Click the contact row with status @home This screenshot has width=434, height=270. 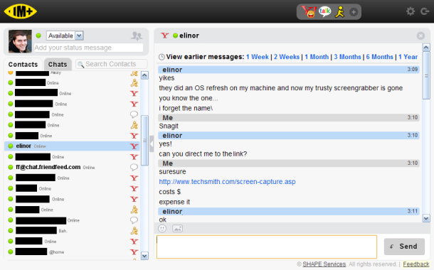[72, 252]
